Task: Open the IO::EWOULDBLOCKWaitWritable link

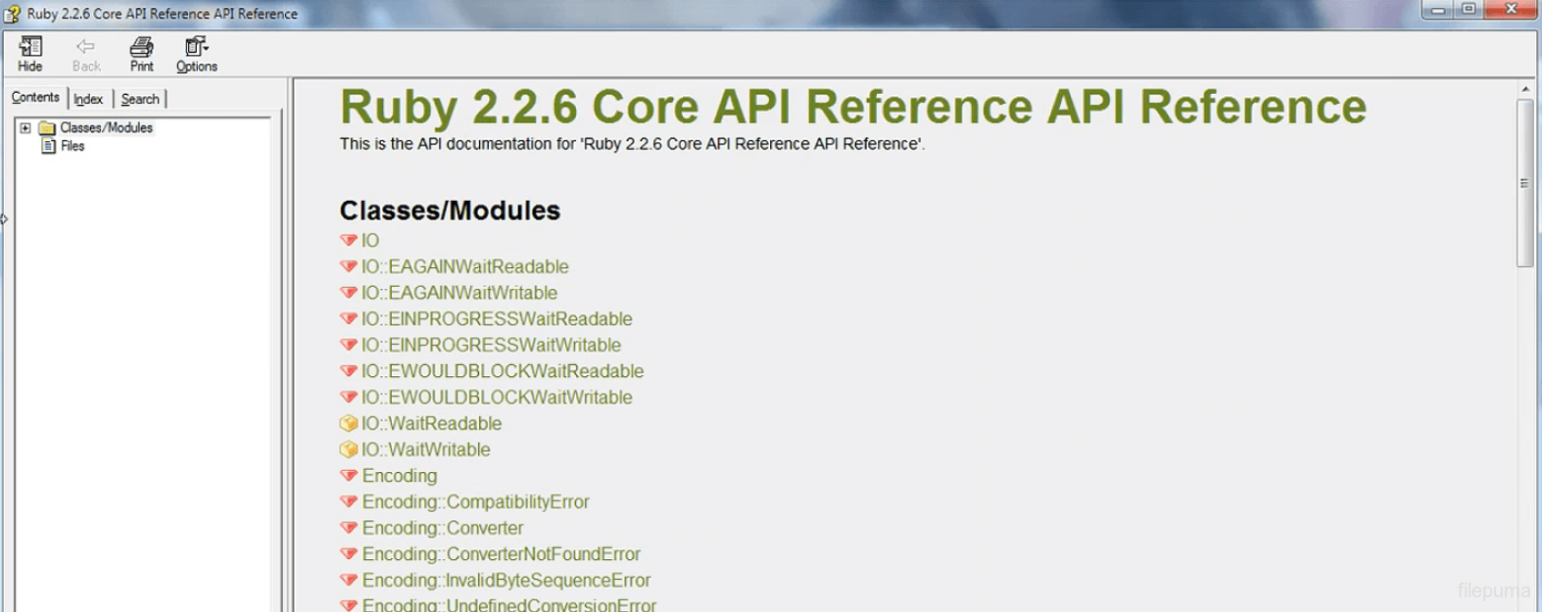Action: [x=497, y=398]
